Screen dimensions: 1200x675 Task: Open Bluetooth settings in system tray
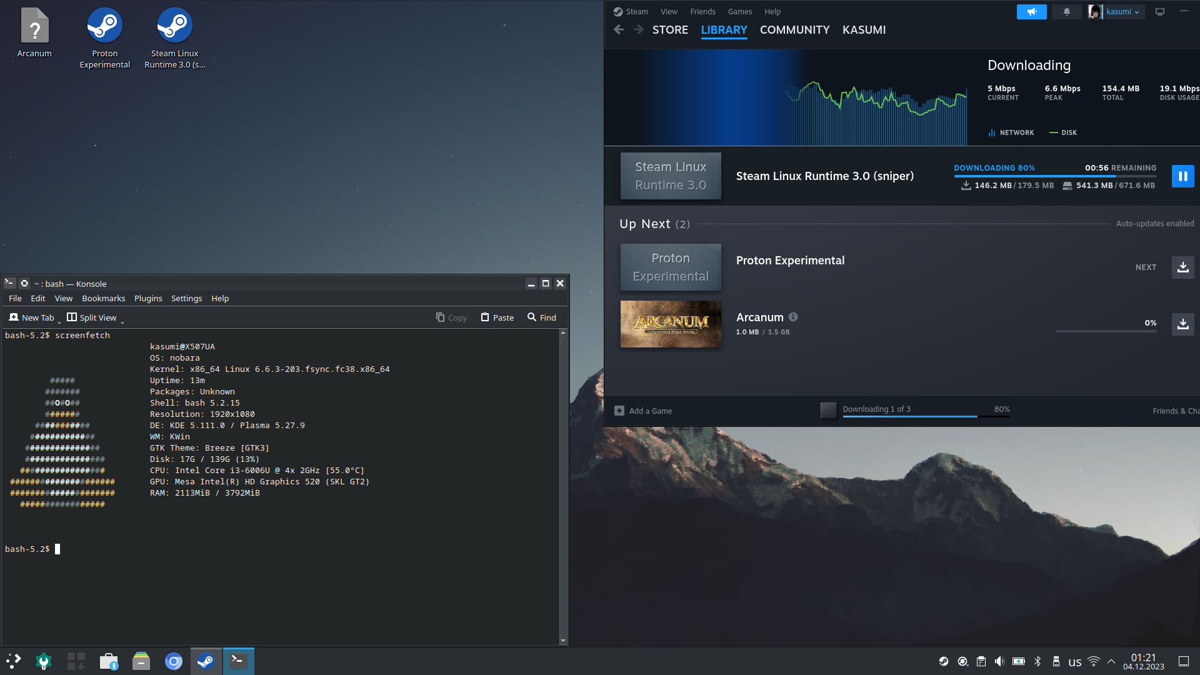click(x=1037, y=661)
